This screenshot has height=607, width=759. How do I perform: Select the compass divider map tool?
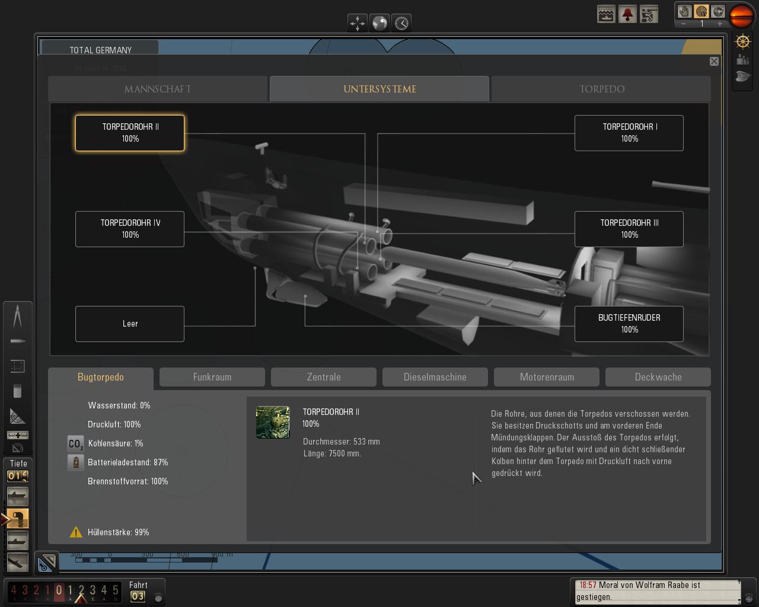[x=18, y=316]
